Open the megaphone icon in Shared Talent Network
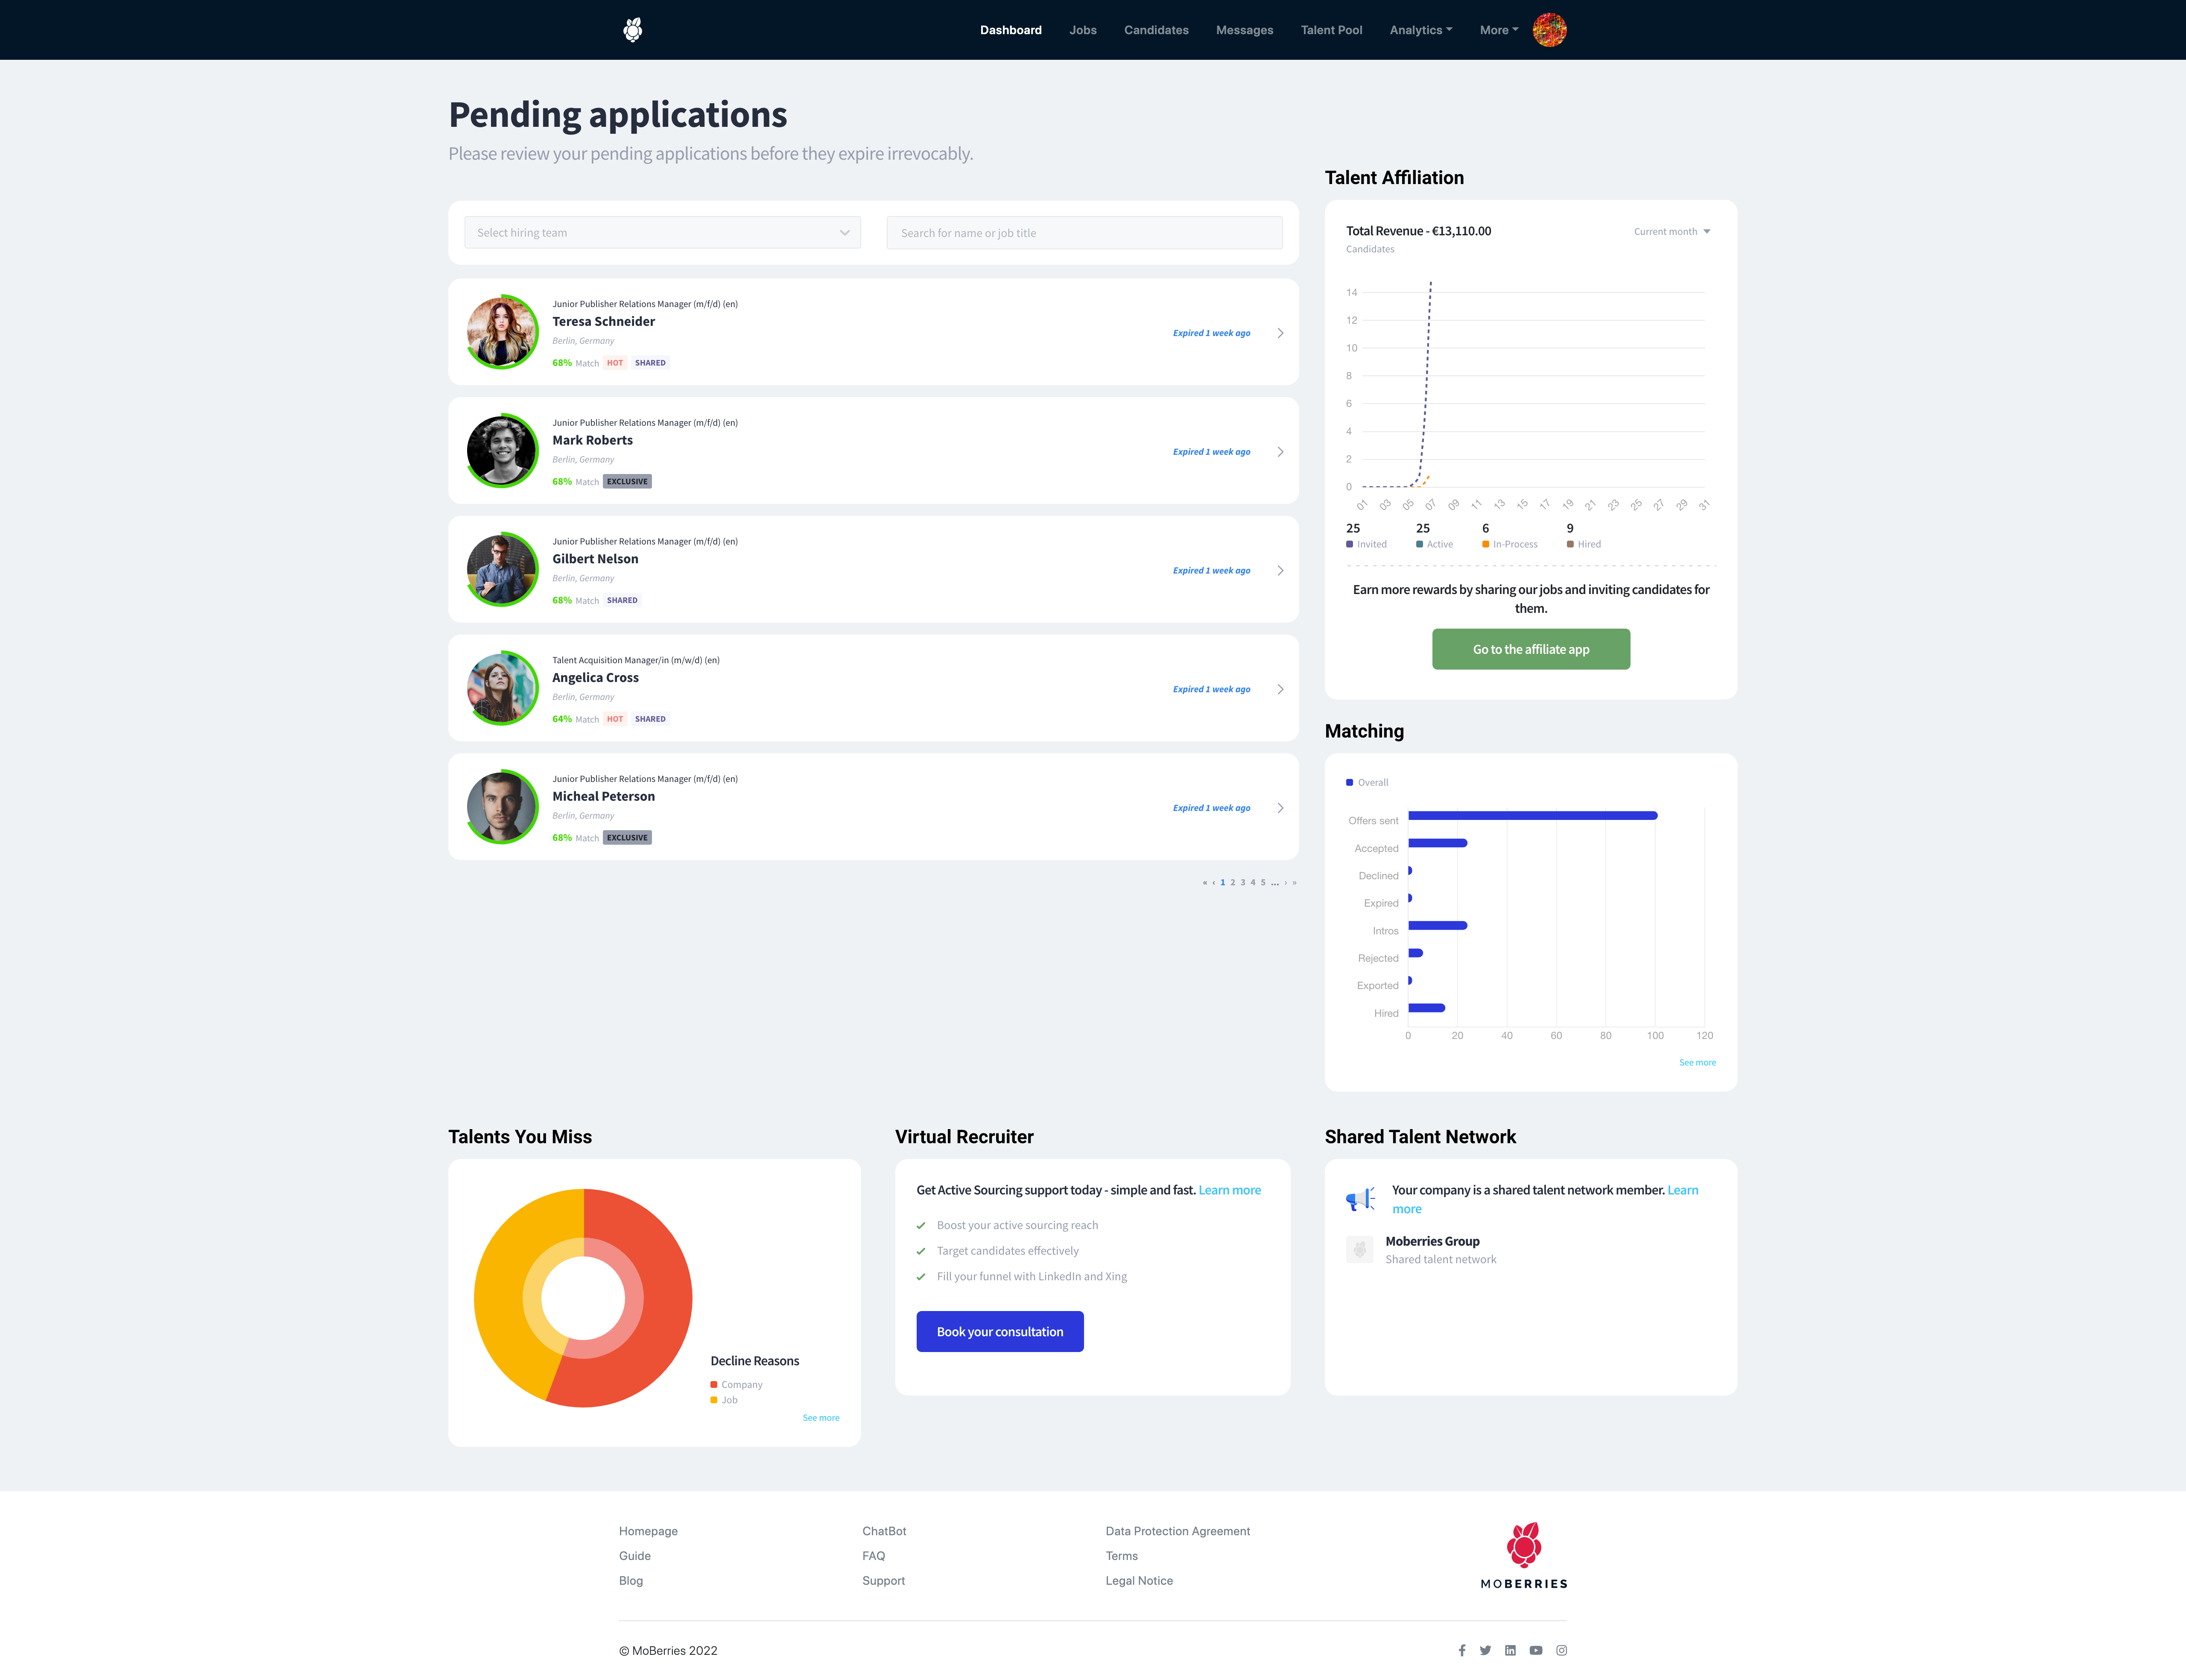Screen dimensions: 2186x1680 1359,1199
